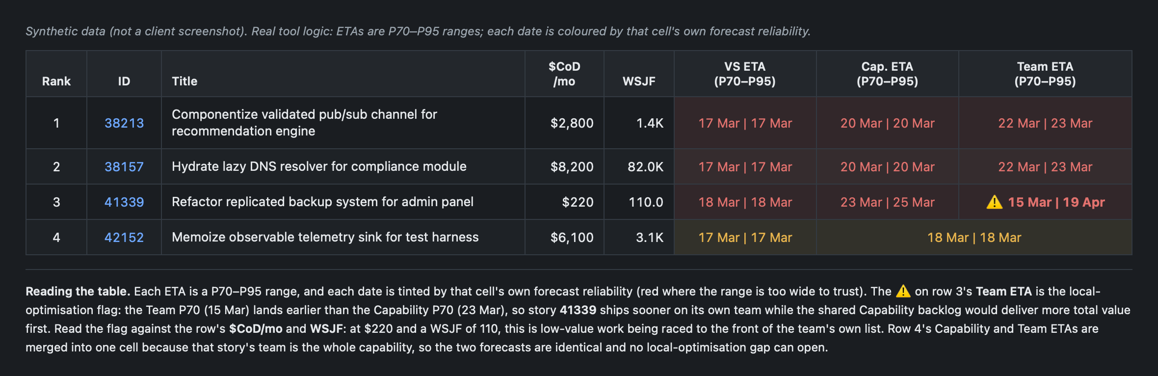Click the warning icon in the explanation paragraph
This screenshot has height=376, width=1158.
pos(903,291)
